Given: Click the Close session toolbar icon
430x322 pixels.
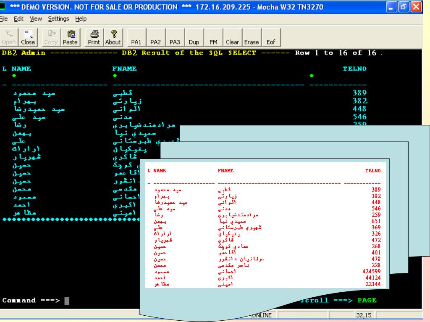Looking at the screenshot, I should point(28,37).
